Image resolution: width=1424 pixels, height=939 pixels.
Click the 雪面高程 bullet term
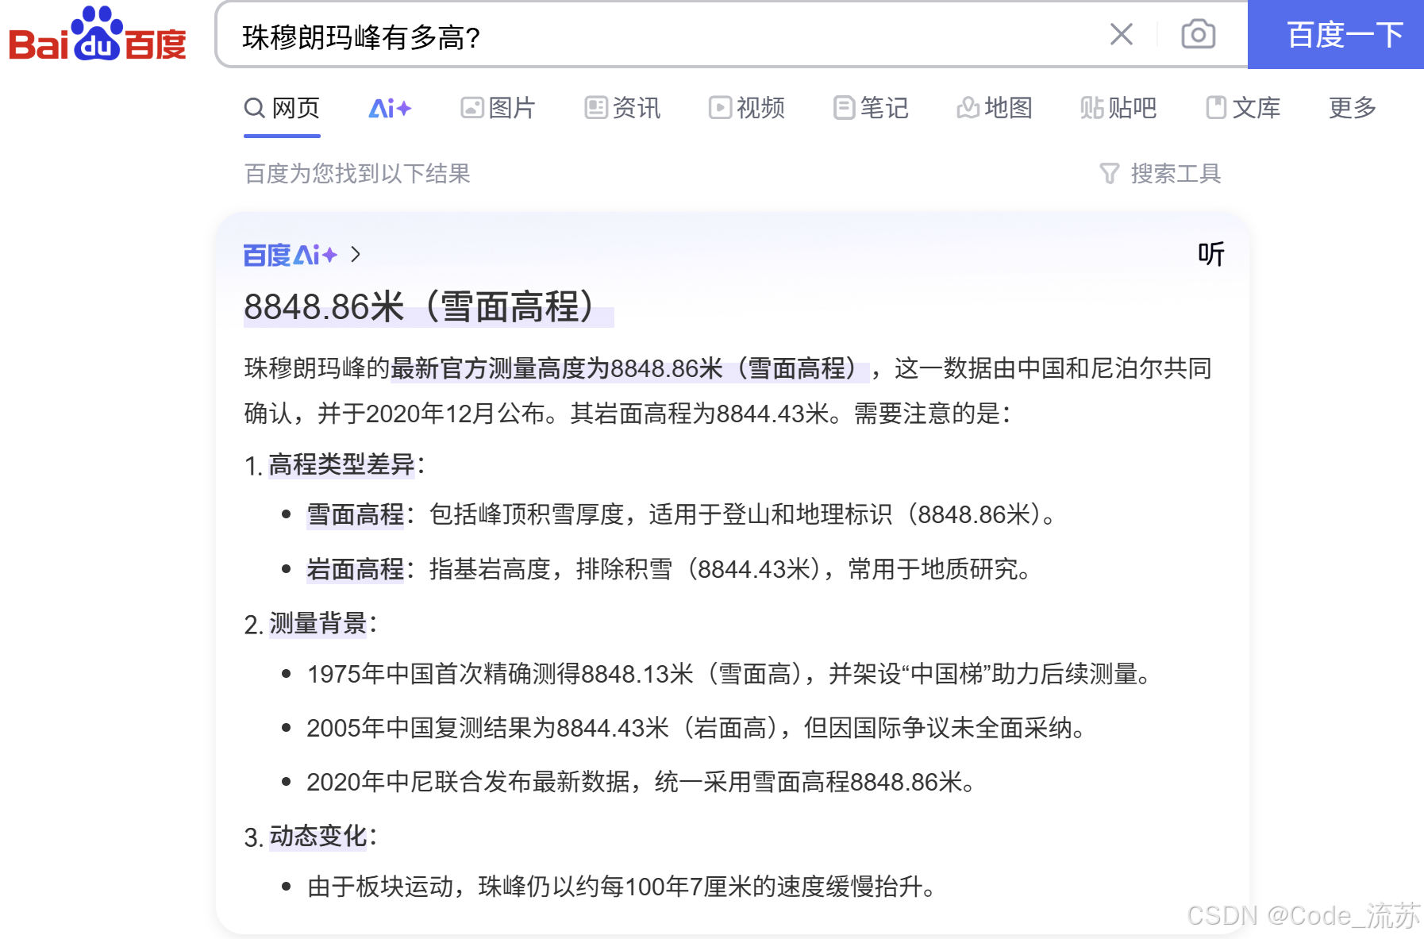pos(356,514)
